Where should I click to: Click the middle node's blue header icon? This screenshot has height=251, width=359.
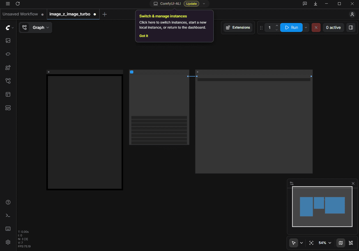pos(132,72)
